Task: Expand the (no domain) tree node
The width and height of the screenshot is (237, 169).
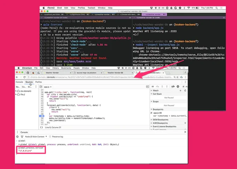Action: pyautogui.click(x=16, y=91)
